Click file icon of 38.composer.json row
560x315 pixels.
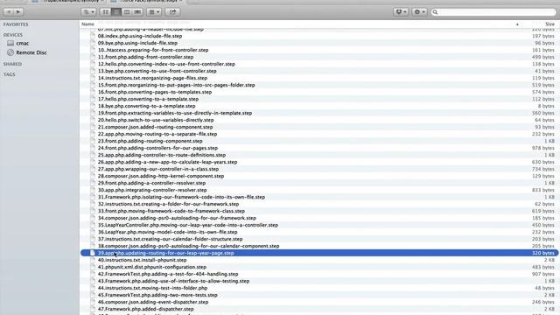click(x=93, y=246)
